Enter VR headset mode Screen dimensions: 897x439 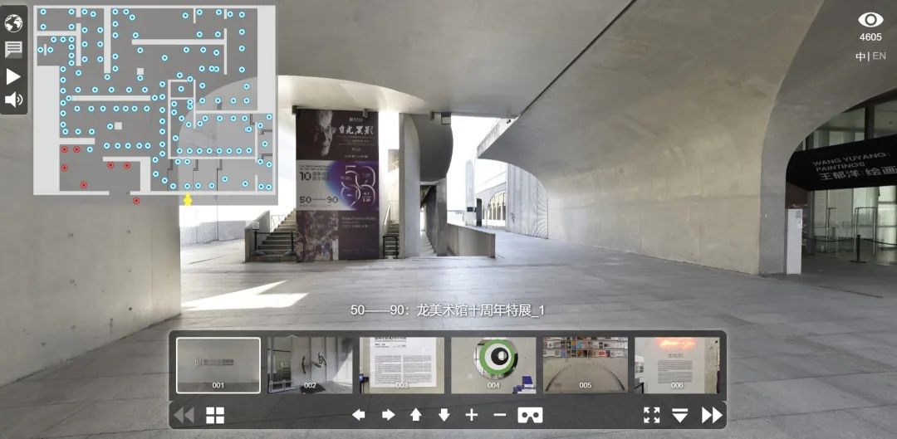pos(530,415)
